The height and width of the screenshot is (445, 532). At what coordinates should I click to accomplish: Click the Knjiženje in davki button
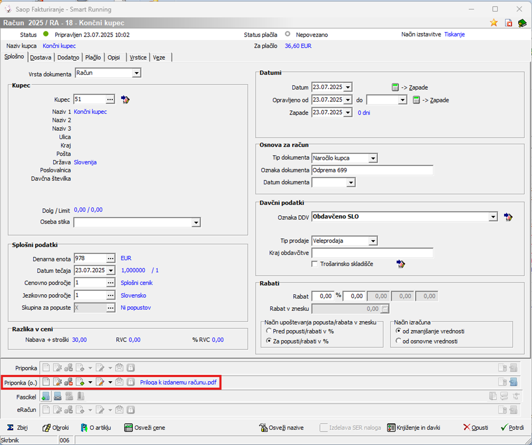click(413, 427)
